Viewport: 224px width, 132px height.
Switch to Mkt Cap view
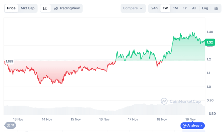coord(28,8)
